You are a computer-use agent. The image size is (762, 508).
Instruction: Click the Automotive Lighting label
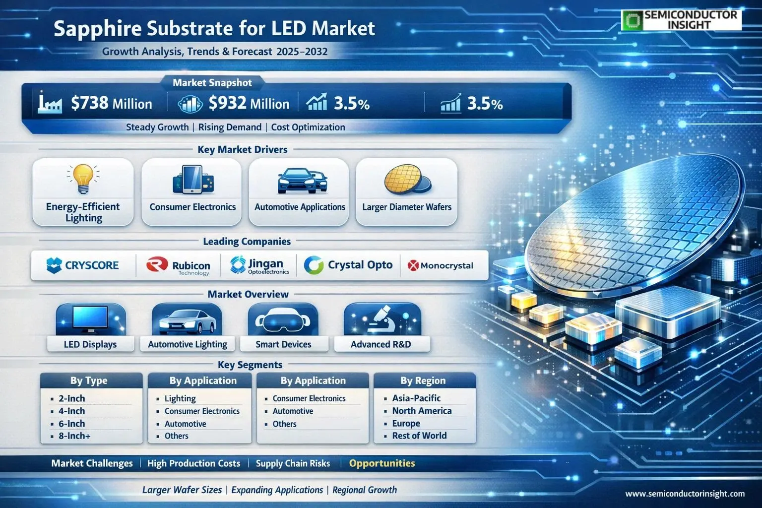point(188,344)
